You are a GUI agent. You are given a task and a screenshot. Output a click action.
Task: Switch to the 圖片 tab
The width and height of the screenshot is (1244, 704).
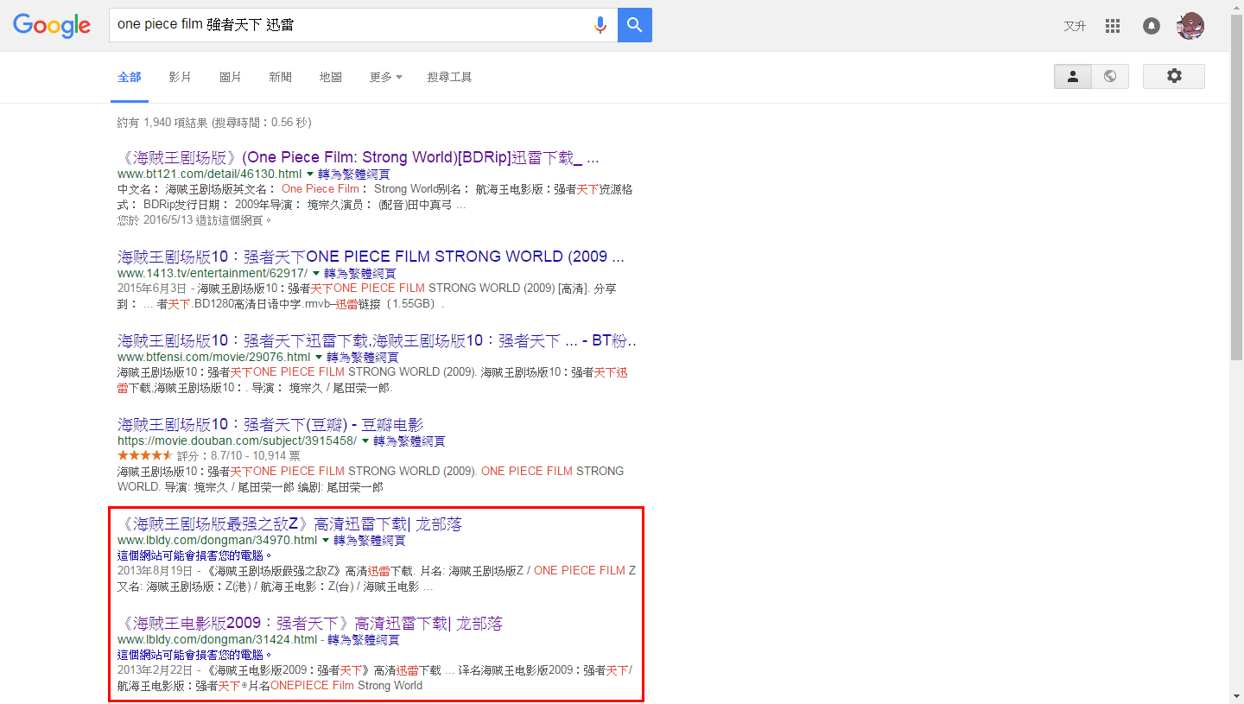(x=231, y=77)
